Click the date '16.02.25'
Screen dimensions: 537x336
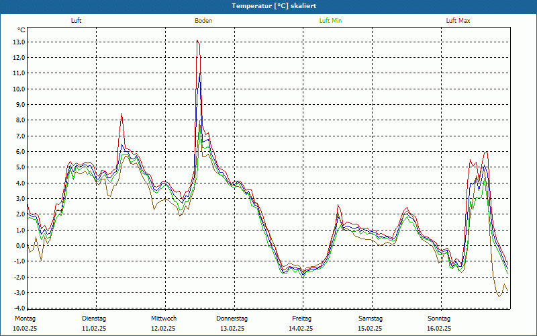[x=439, y=329]
